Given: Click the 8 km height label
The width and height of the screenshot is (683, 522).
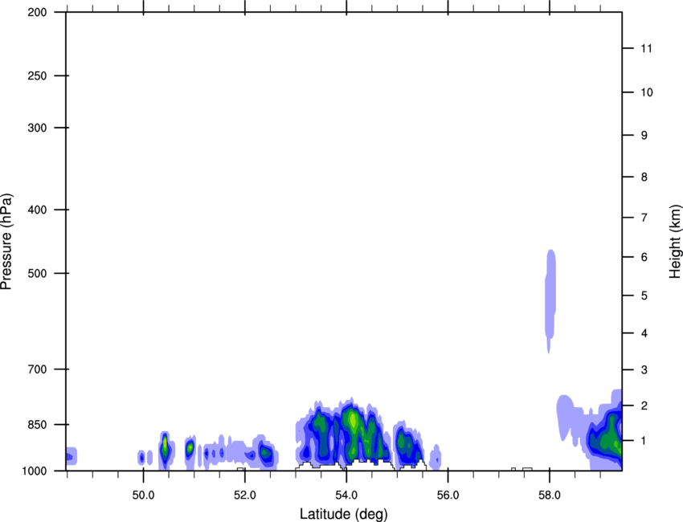Looking at the screenshot, I should point(644,177).
